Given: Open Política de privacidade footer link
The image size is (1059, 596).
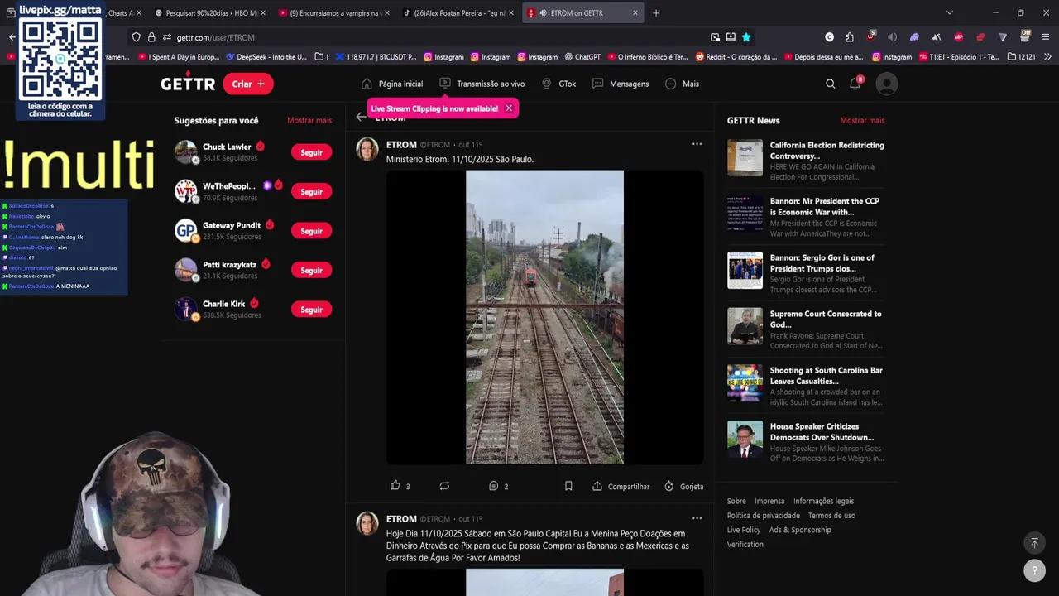Looking at the screenshot, I should coord(764,516).
